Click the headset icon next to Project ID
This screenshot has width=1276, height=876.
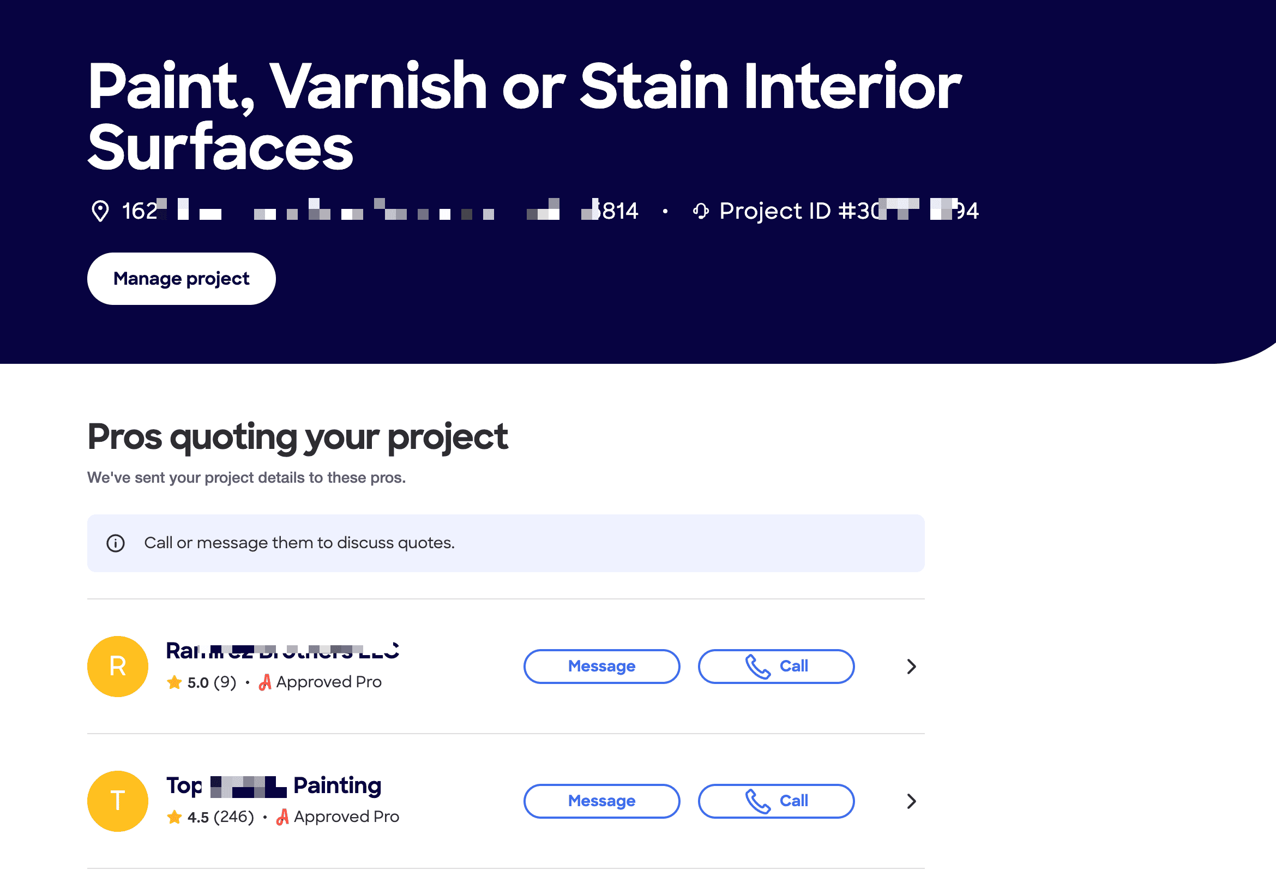tap(701, 211)
